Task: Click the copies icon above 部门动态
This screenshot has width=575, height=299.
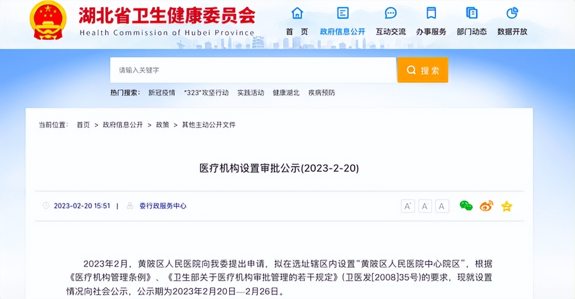Action: [471, 14]
